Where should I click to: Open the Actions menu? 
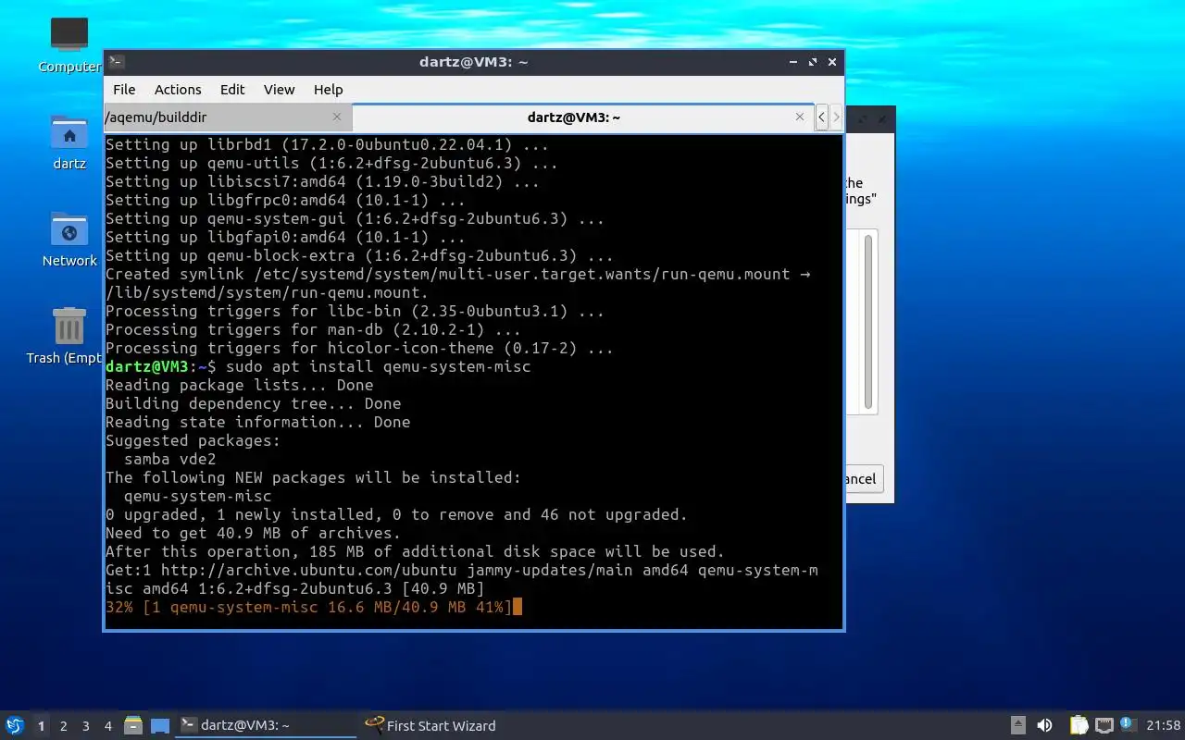(178, 90)
